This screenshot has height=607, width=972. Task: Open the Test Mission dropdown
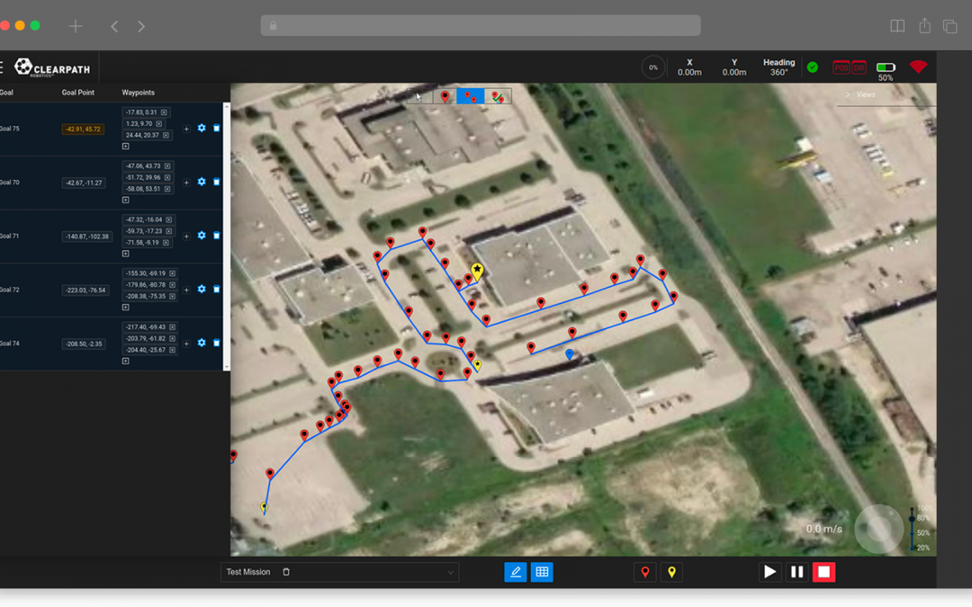click(x=450, y=572)
